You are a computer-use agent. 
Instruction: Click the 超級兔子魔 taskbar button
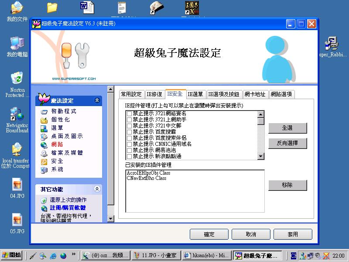(257, 255)
